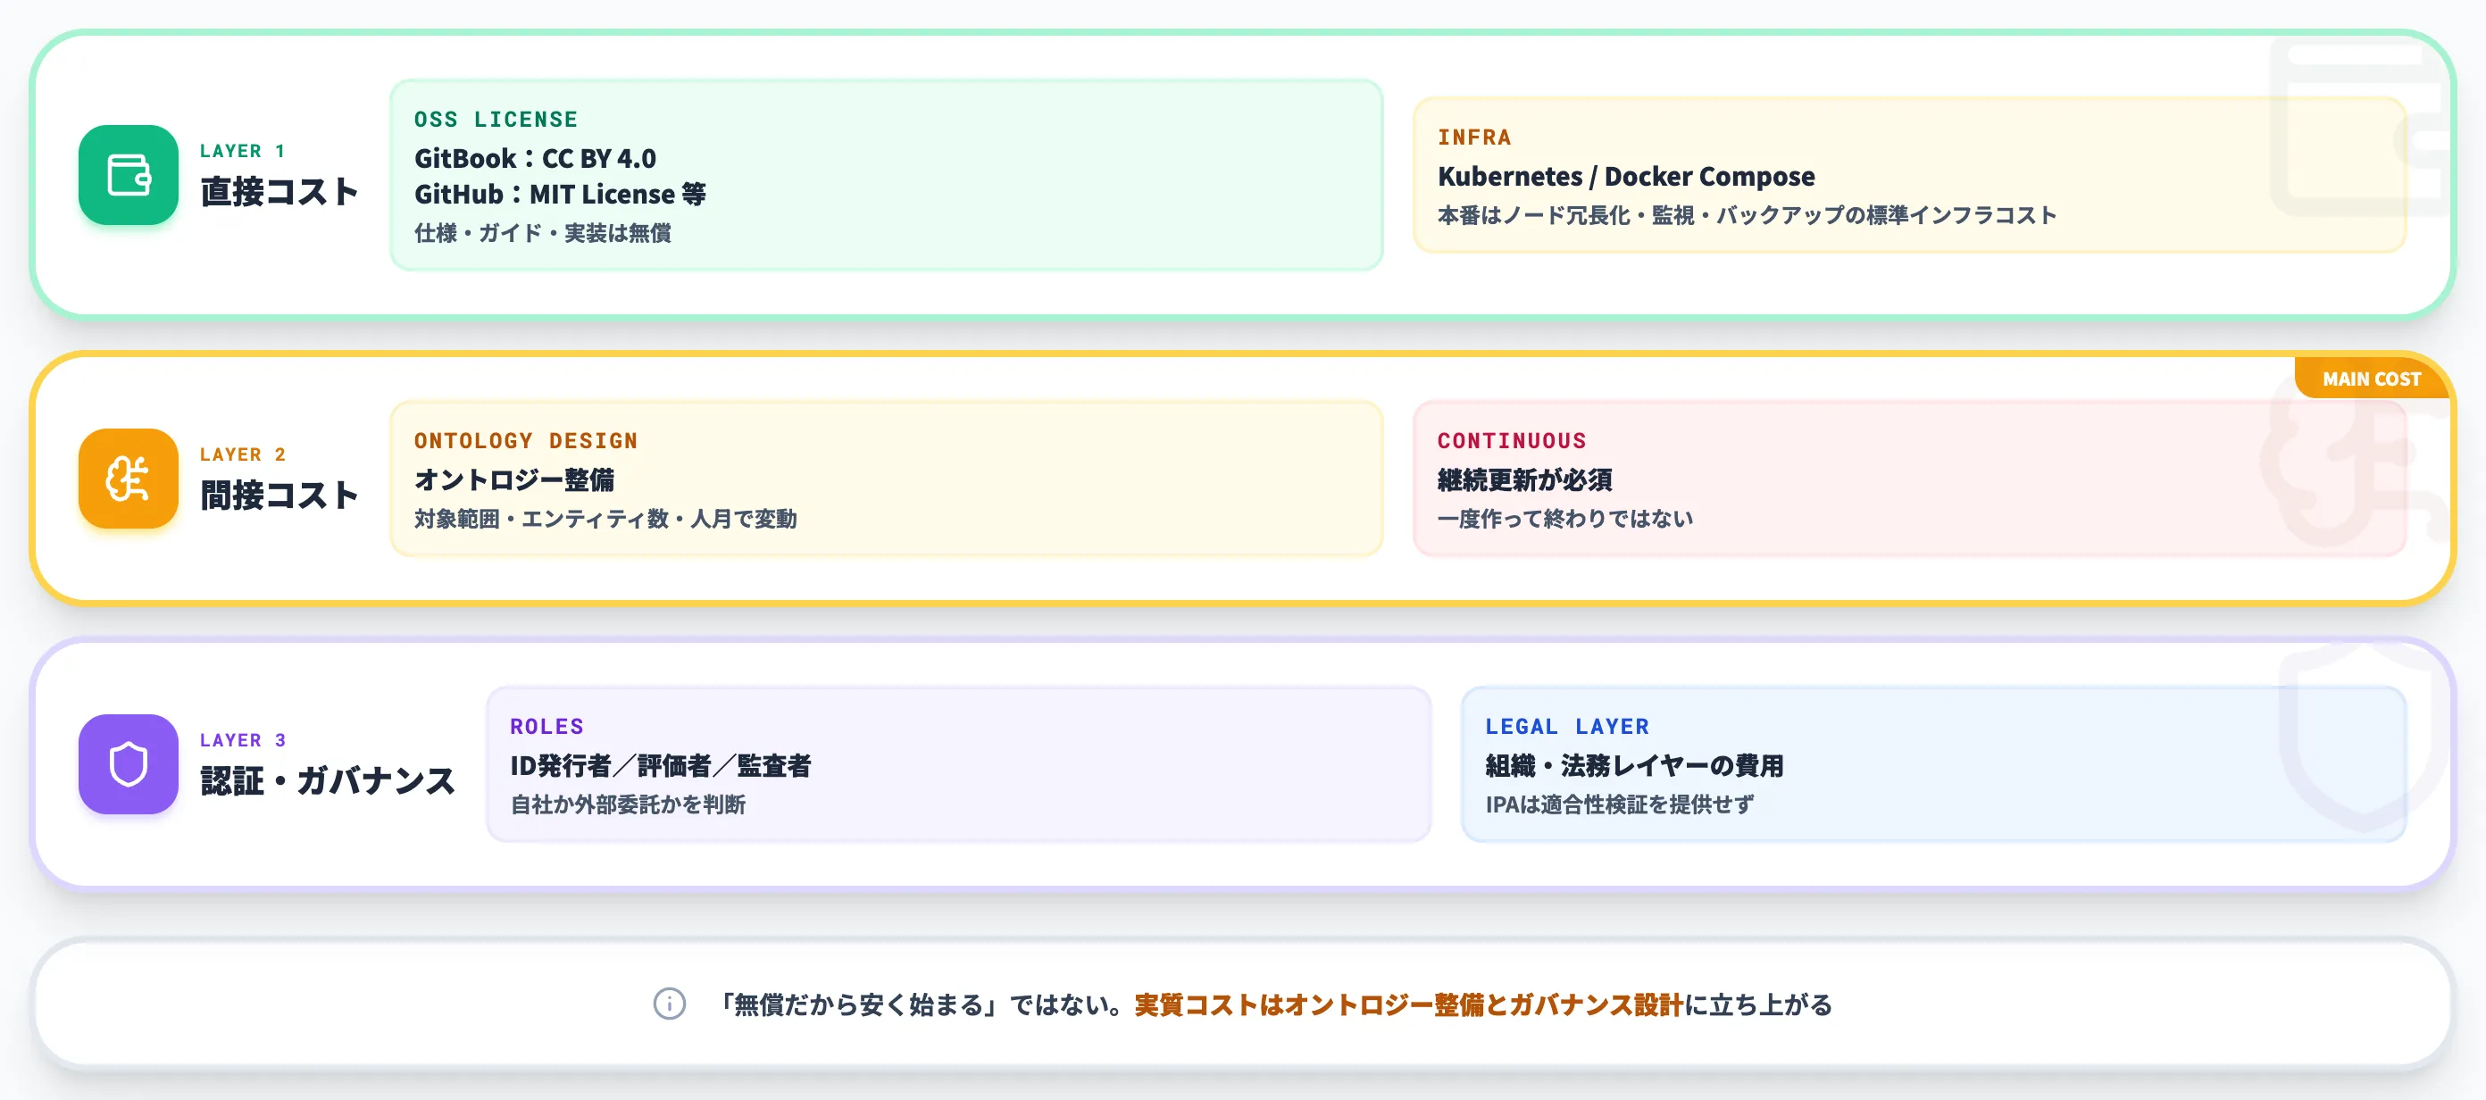
Task: Select 本番はノード冗長化・監視・バックアップ description
Action: pos(1747,215)
